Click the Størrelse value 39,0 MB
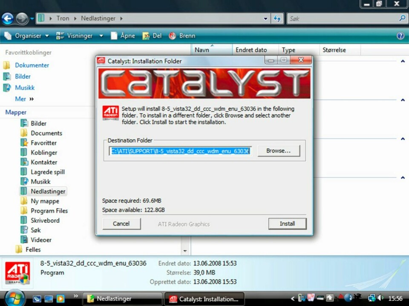The width and height of the screenshot is (409, 306). pos(204,273)
